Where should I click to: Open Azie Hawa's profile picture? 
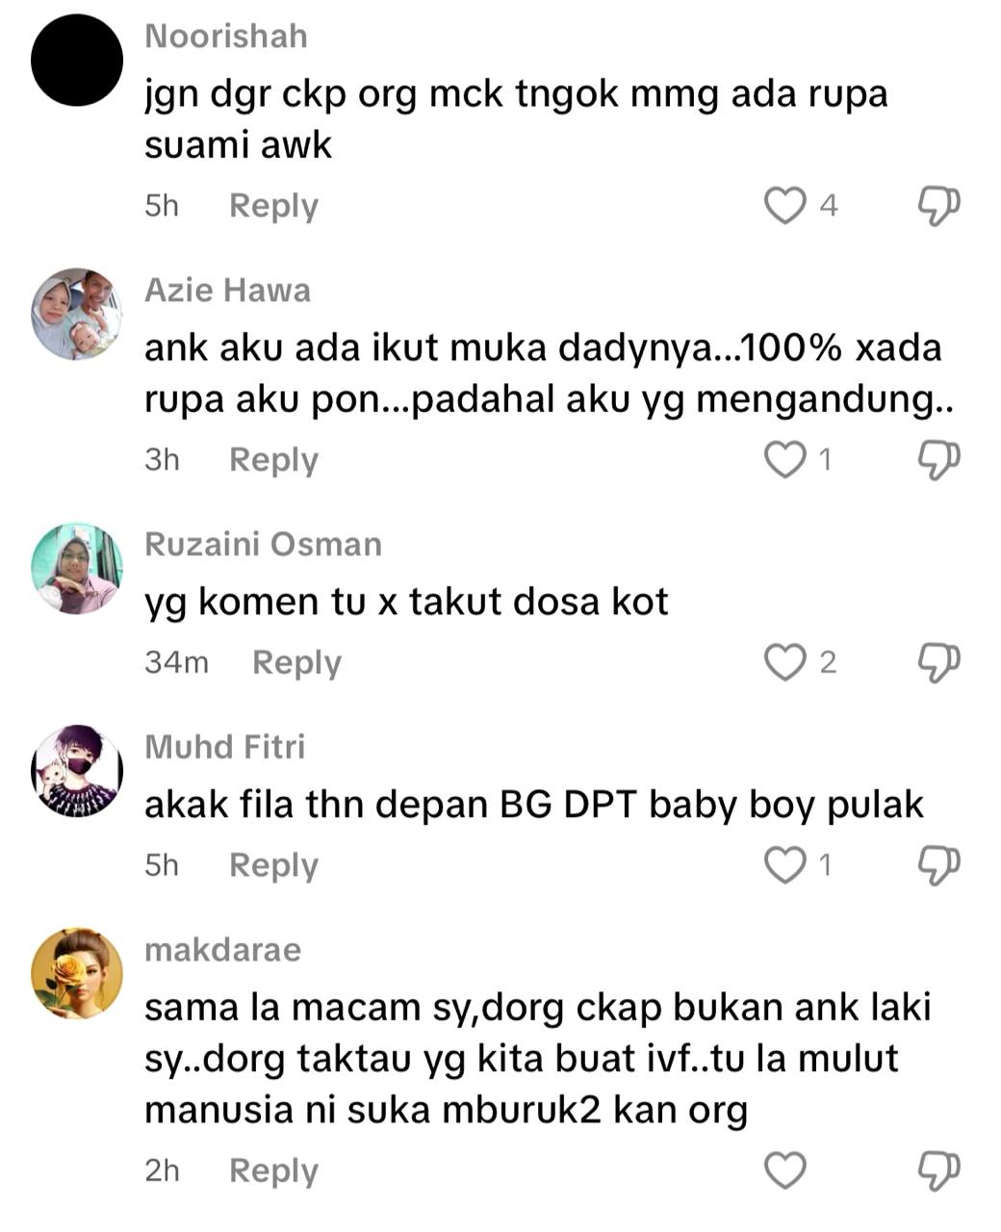[77, 314]
